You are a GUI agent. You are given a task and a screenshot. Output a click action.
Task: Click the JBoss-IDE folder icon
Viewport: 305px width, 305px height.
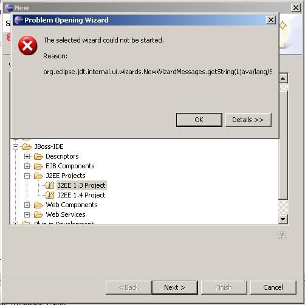pos(27,146)
